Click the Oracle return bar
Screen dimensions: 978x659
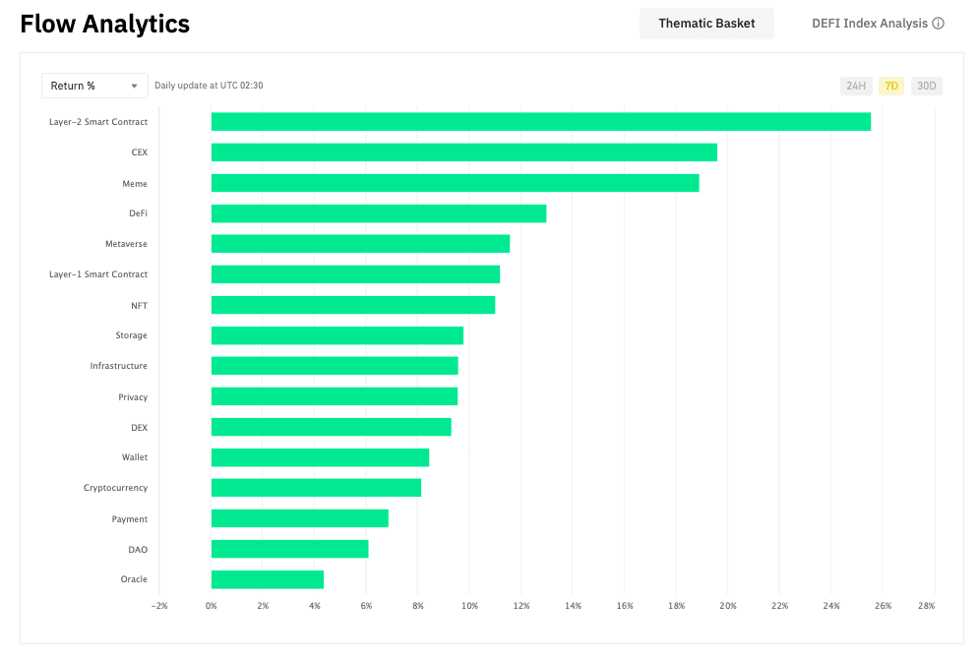pos(268,579)
